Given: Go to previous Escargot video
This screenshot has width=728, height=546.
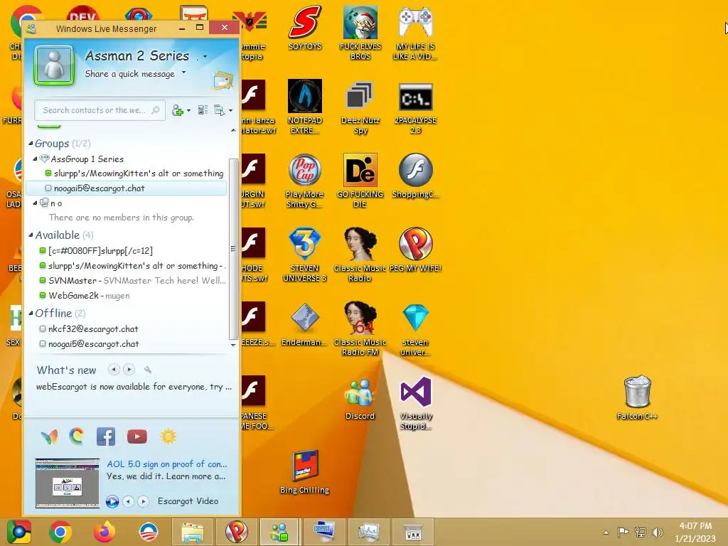Looking at the screenshot, I should (x=128, y=501).
